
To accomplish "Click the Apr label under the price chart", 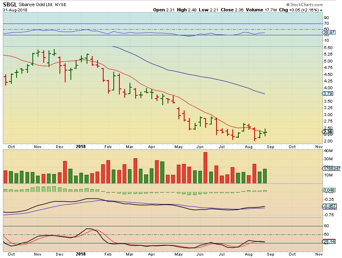I will point(151,146).
